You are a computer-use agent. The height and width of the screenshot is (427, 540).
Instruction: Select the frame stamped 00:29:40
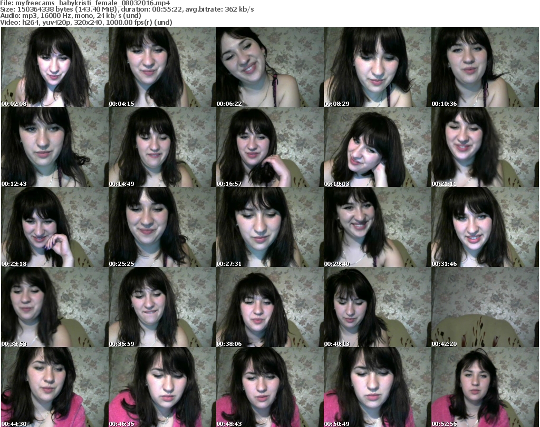tap(378, 227)
